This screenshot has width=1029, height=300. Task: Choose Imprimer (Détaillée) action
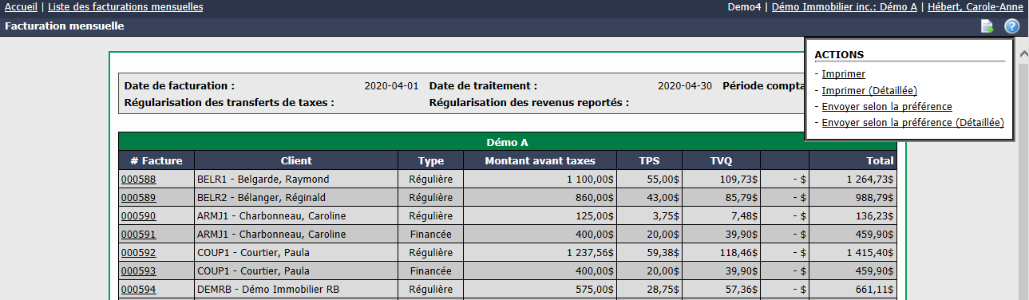pos(869,90)
